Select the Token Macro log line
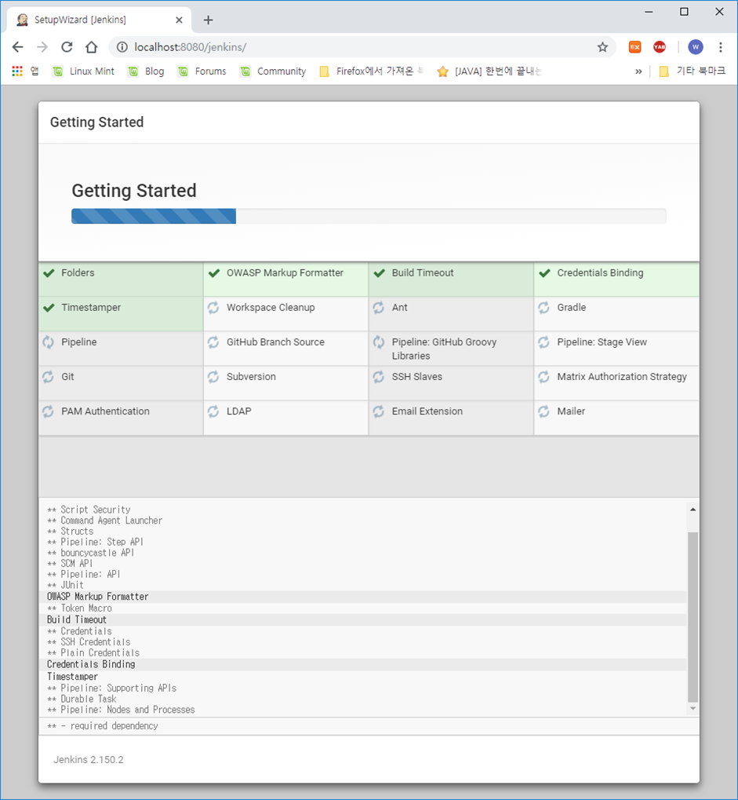Screen dimensions: 738x800 [79, 608]
